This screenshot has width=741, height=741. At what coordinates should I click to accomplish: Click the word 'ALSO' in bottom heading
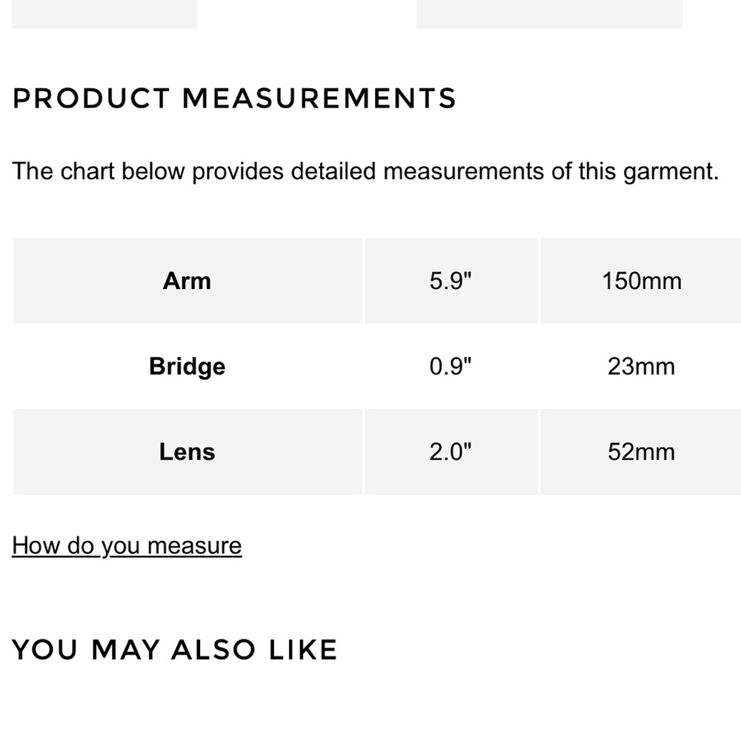[213, 649]
